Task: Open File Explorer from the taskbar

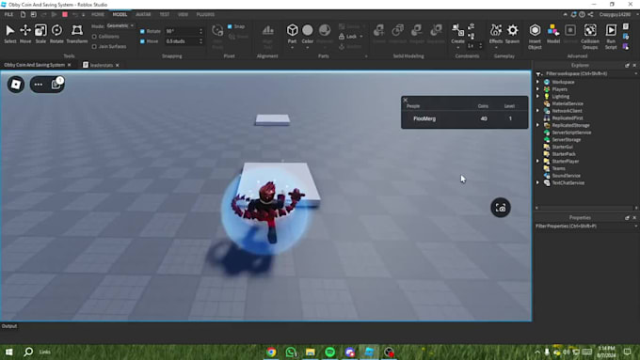Action: pos(311,352)
